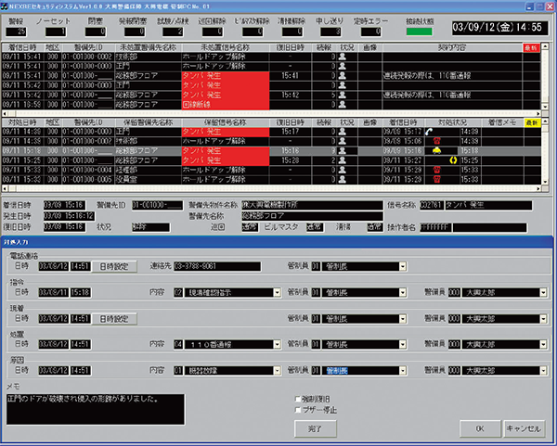557x446 pixels.
Task: Click 日時設定 button in 現着 section
Action: pyautogui.click(x=114, y=319)
